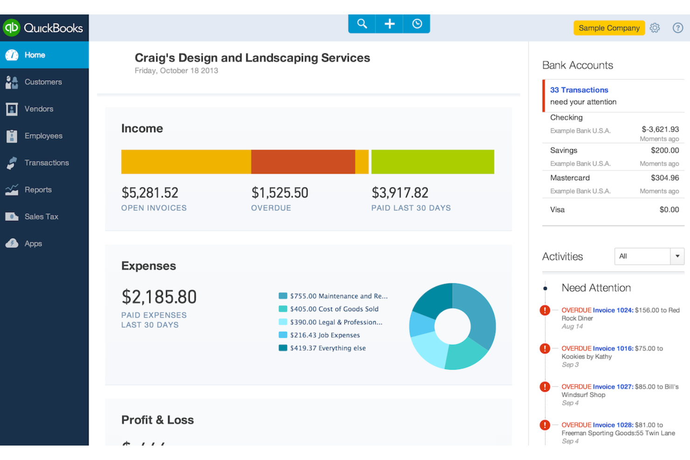Click orange open invoices bar

186,162
